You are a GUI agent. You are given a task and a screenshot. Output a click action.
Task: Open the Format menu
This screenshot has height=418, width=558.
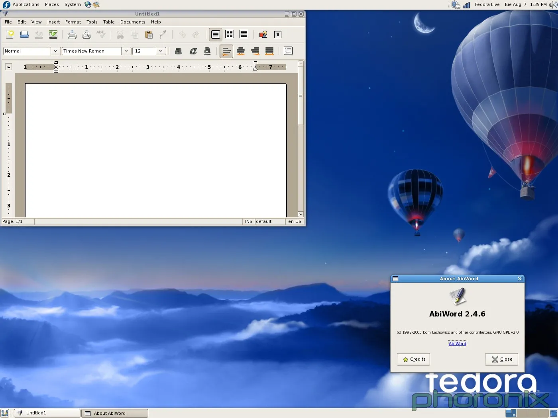(73, 22)
